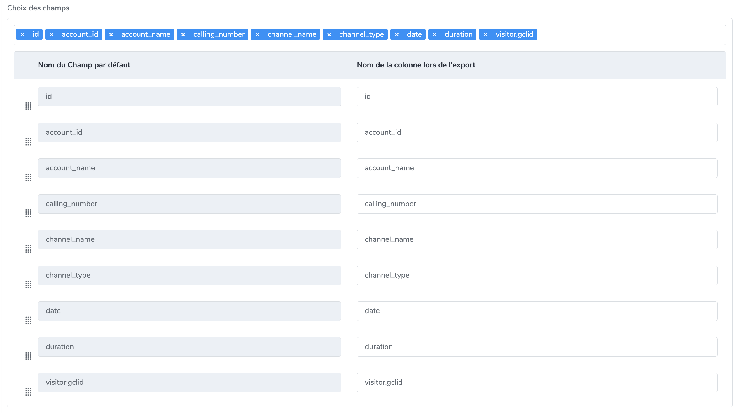Click the disabled default field account_name
This screenshot has height=413, width=741.
tap(189, 168)
